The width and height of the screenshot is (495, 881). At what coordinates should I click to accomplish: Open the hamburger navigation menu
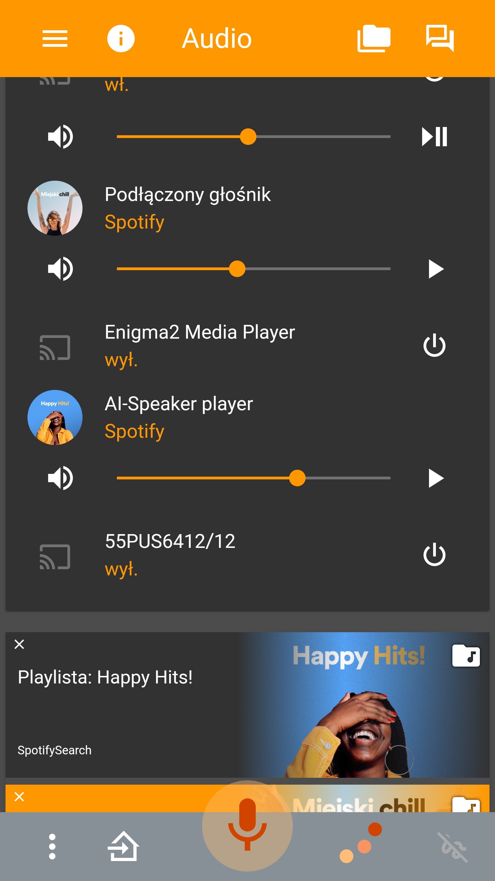click(55, 38)
